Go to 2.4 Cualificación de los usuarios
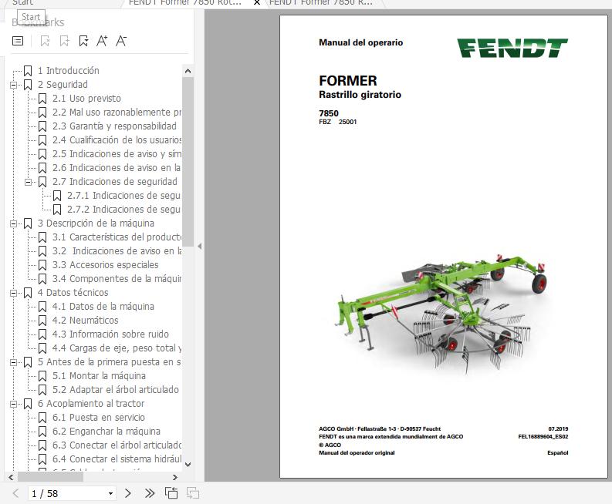Image resolution: width=612 pixels, height=504 pixels. click(x=117, y=140)
